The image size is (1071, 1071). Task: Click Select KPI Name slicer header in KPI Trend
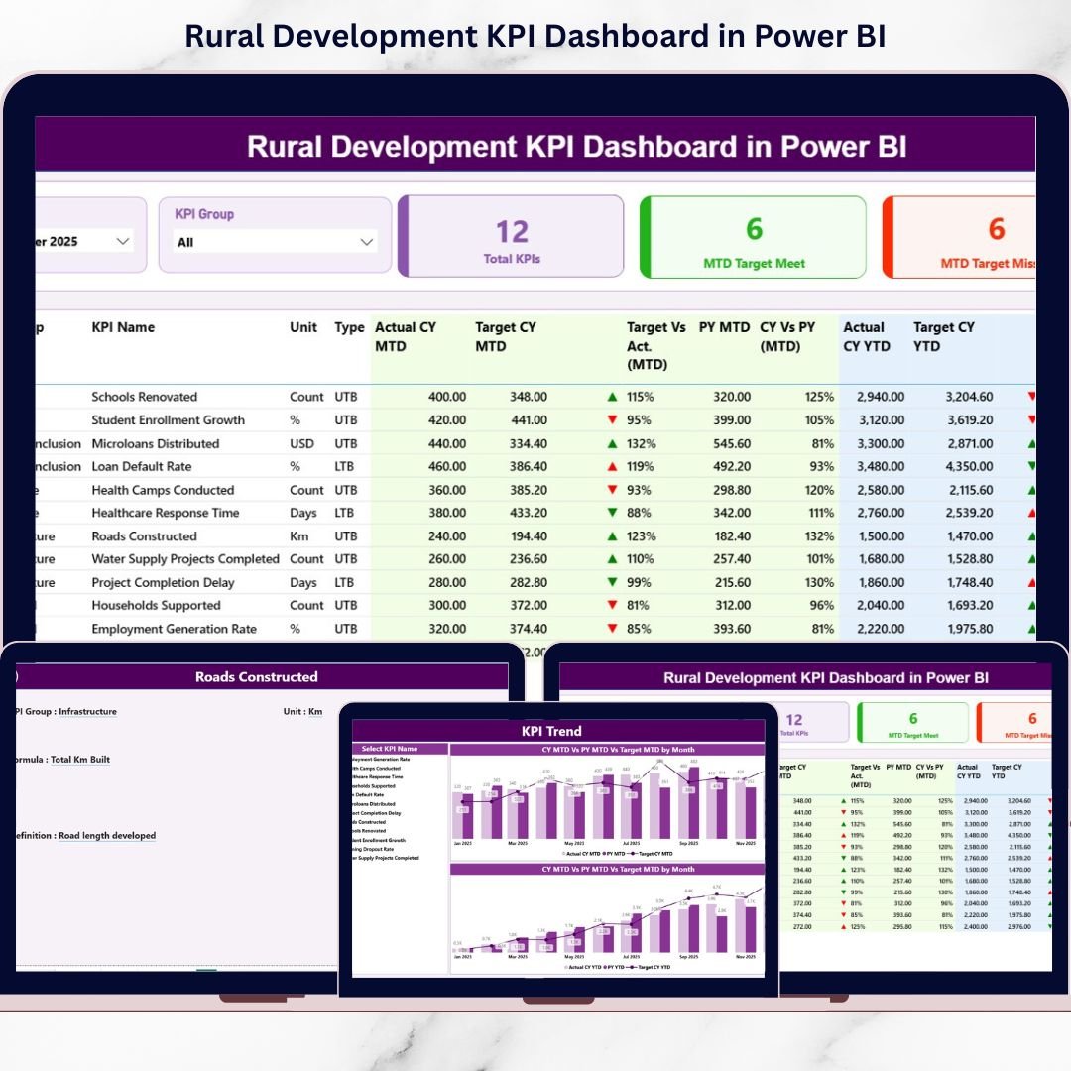pyautogui.click(x=389, y=749)
